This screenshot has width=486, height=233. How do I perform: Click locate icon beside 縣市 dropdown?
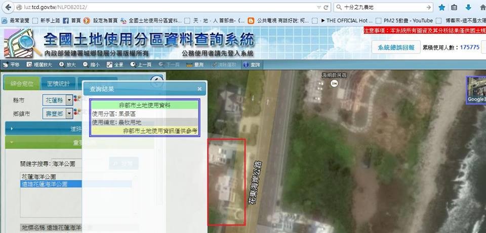77,99
